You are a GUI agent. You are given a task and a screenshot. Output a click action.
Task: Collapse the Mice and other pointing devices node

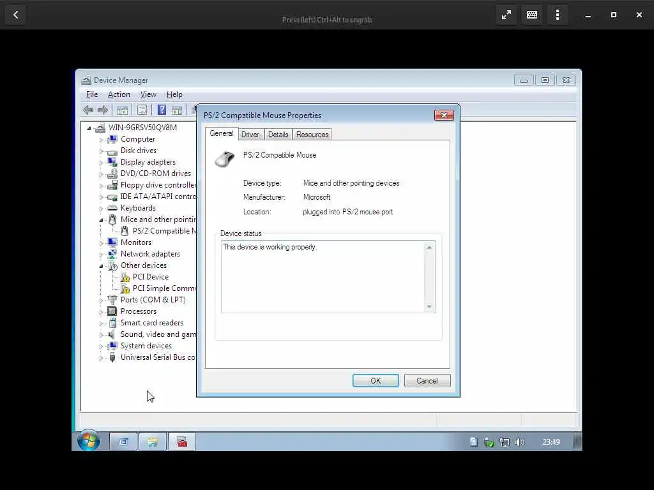pyautogui.click(x=101, y=220)
